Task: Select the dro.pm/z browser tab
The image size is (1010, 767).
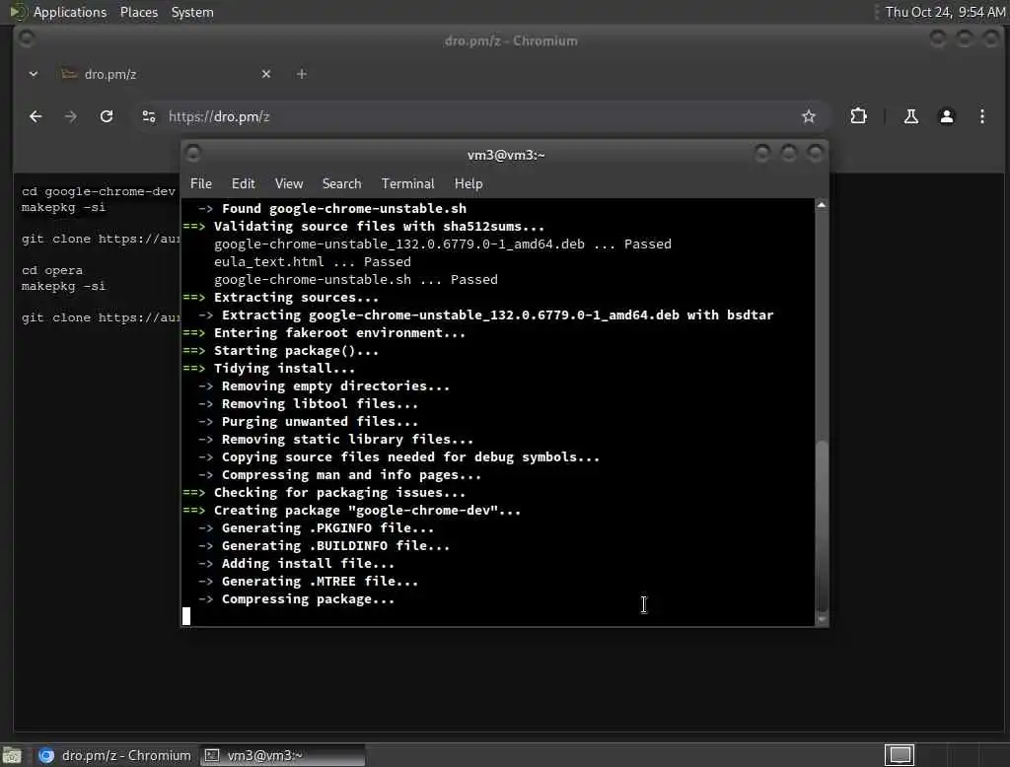Action: [165, 74]
